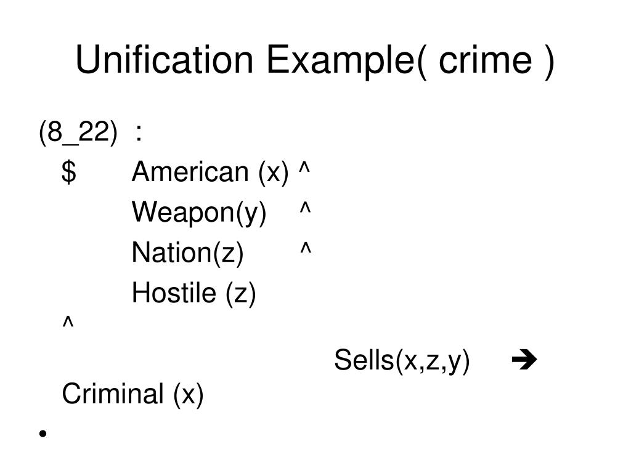Click the caret below Hostile line
Screen dimensions: 631x473
[x=68, y=321]
